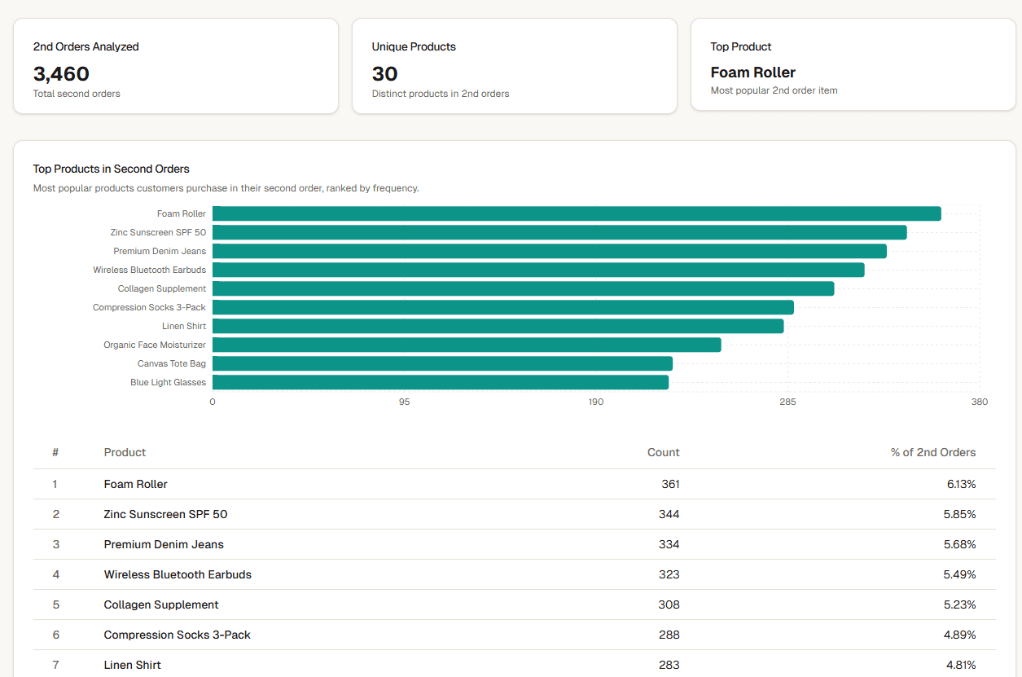Sort by the % of 2nd Orders header

point(933,452)
